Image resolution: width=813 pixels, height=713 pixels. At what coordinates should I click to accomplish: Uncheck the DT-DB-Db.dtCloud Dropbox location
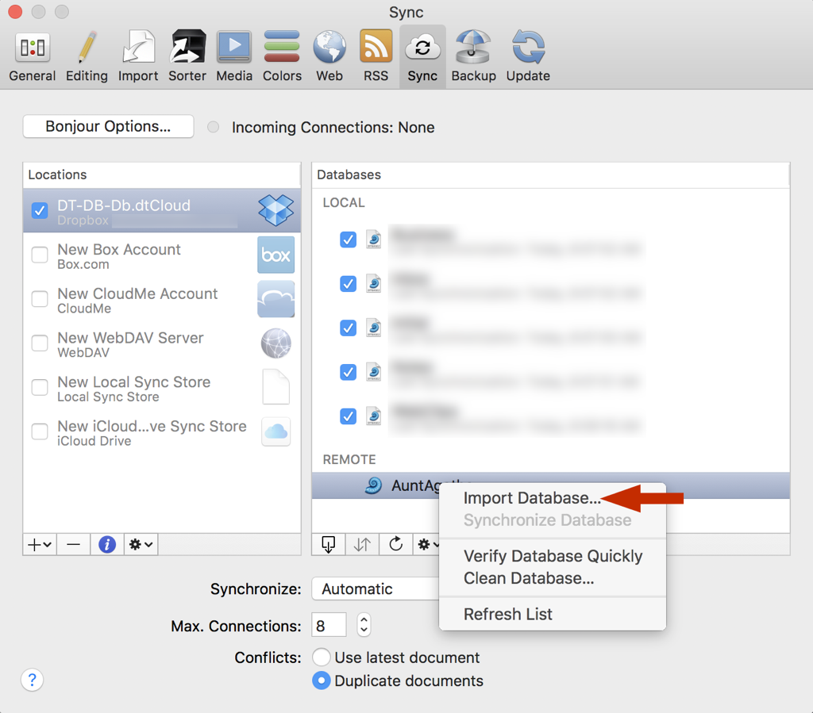[40, 211]
